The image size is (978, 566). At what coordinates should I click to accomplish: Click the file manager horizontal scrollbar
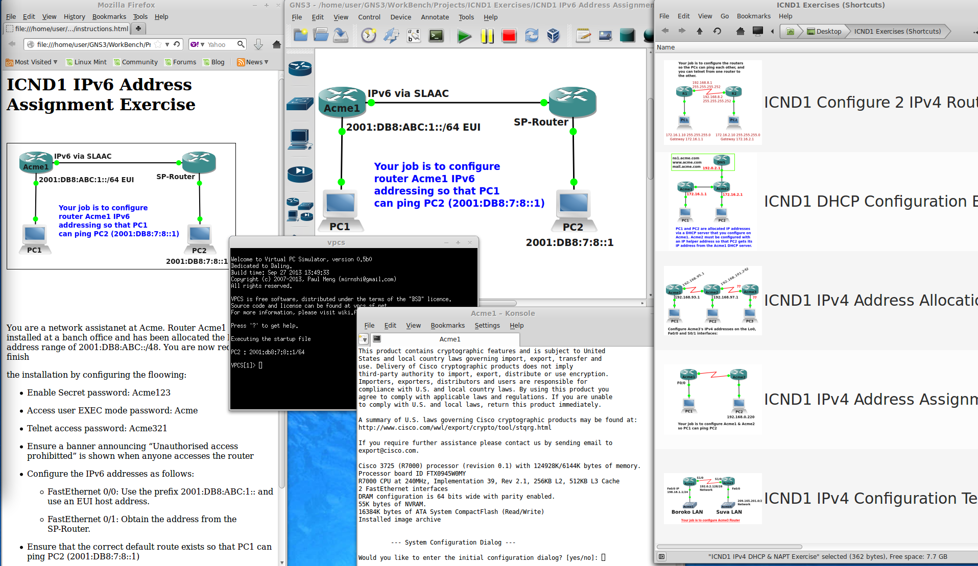coord(729,547)
